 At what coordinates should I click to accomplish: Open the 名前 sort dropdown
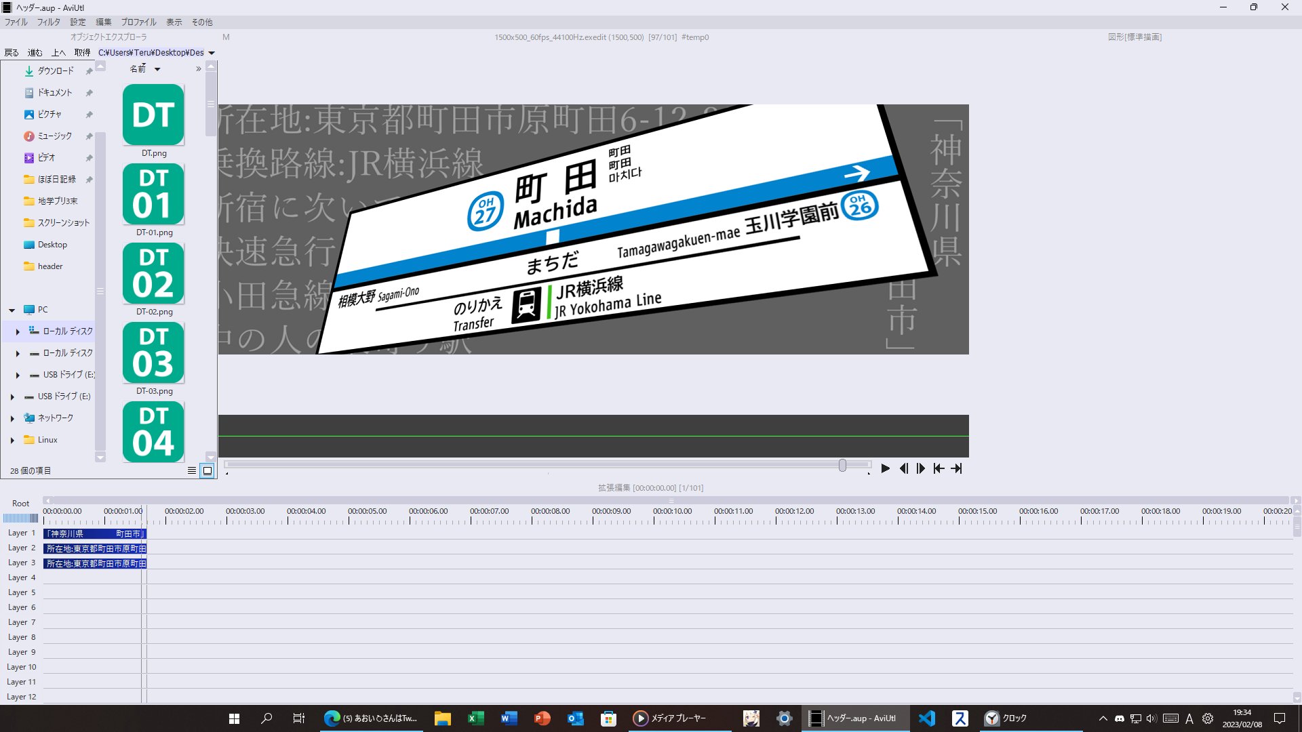tap(144, 69)
